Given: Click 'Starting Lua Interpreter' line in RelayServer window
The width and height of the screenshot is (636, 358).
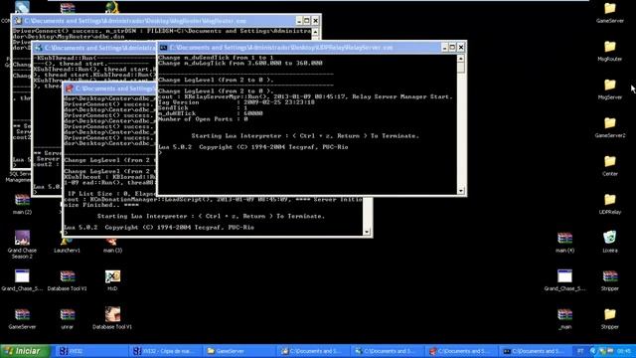Looking at the screenshot, I should point(305,136).
